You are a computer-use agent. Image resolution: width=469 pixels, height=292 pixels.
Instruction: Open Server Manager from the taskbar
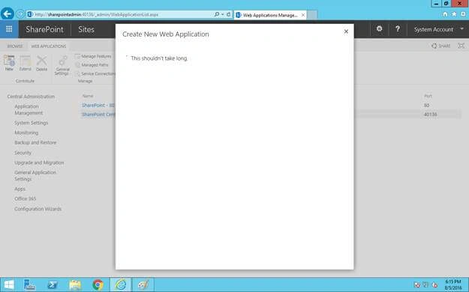29,285
